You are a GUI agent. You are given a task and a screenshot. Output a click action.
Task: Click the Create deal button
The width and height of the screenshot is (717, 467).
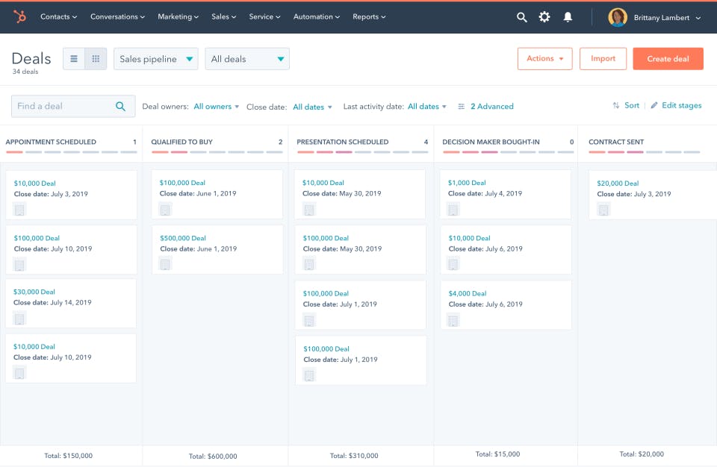668,59
